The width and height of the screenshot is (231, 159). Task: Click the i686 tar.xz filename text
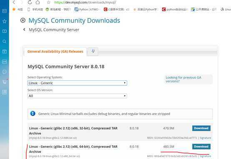click(53, 138)
